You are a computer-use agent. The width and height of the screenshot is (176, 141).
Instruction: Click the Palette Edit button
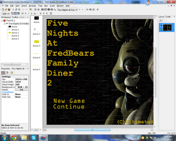point(21,90)
